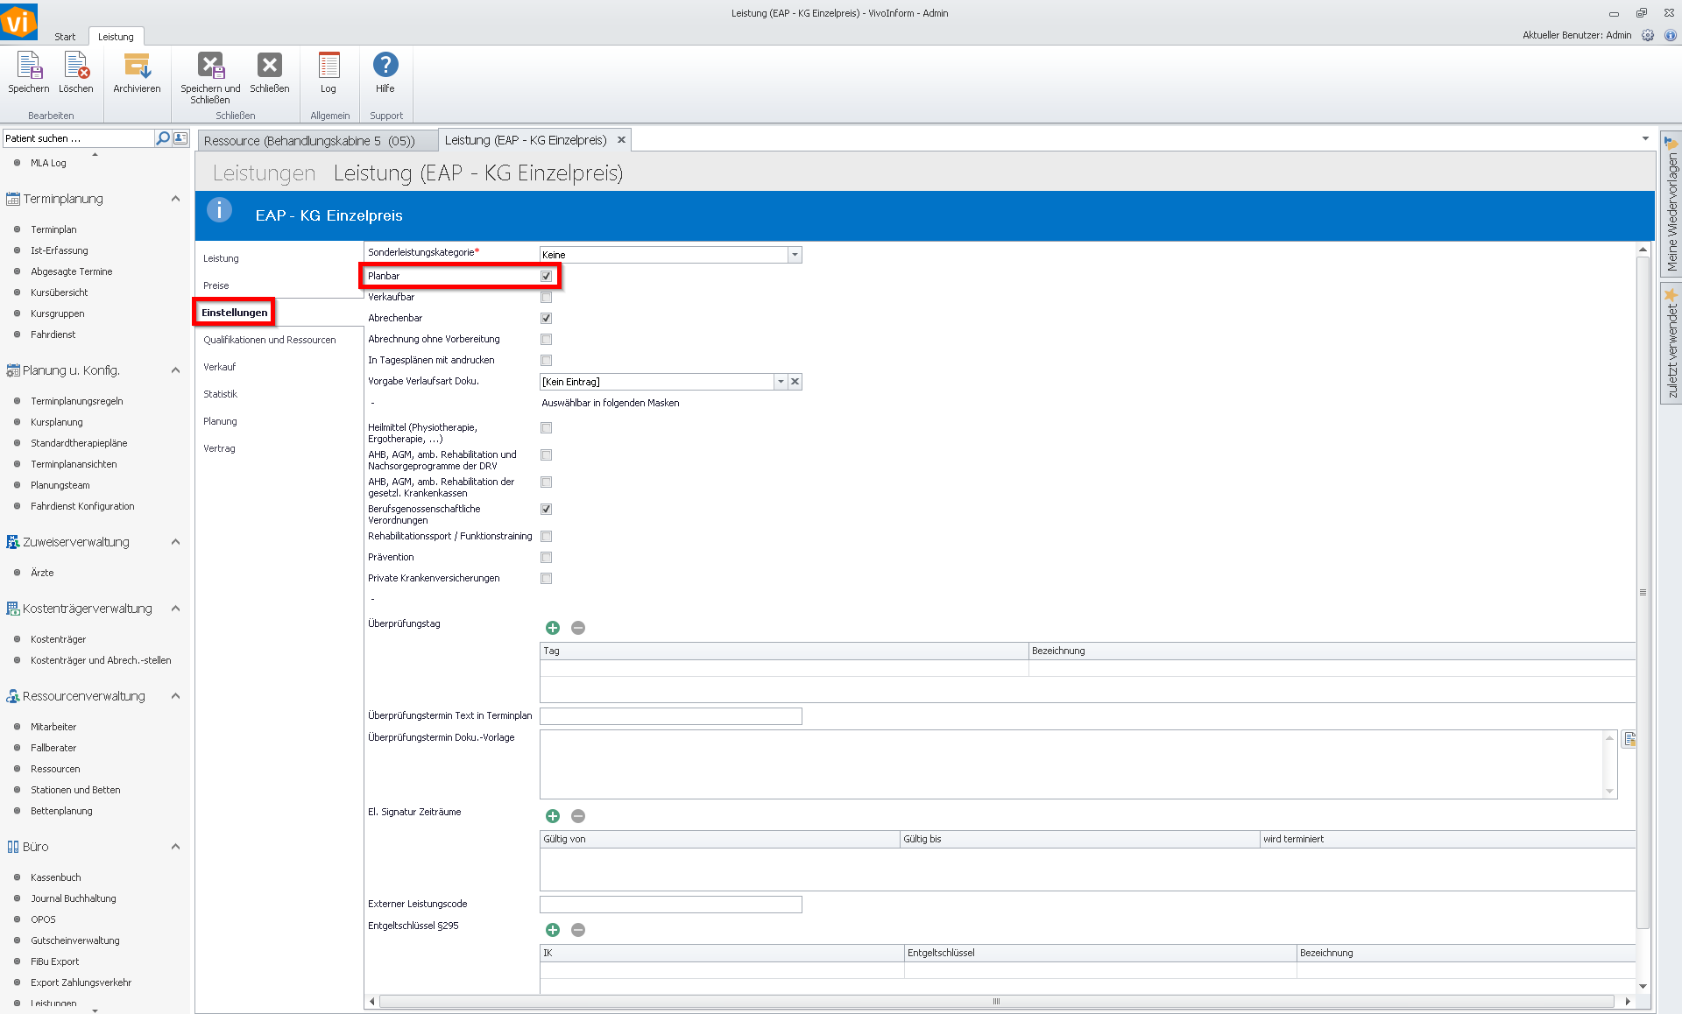
Task: Uncheck the Abrechenbar checkbox
Action: (x=547, y=319)
